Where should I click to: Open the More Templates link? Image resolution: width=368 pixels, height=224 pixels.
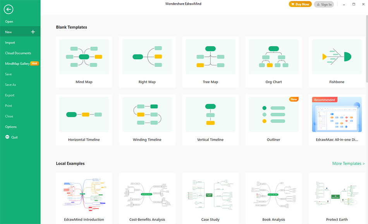tap(348, 164)
